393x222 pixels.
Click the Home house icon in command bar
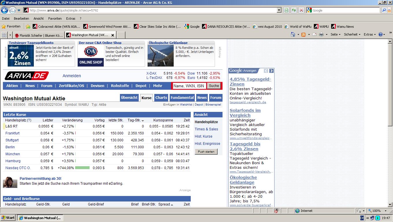coord(293,34)
